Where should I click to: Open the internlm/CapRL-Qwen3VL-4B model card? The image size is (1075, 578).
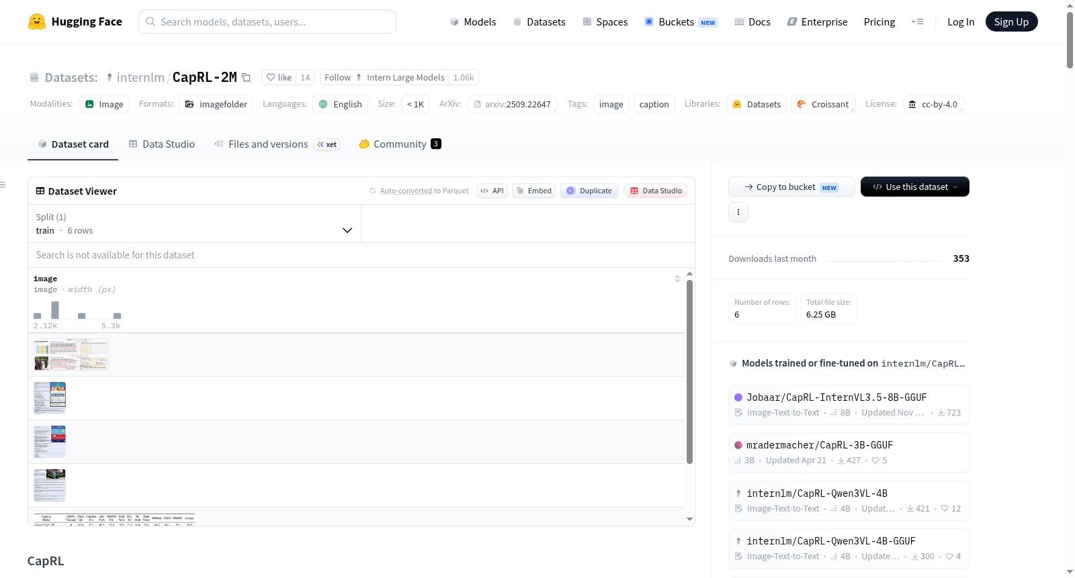(849, 500)
